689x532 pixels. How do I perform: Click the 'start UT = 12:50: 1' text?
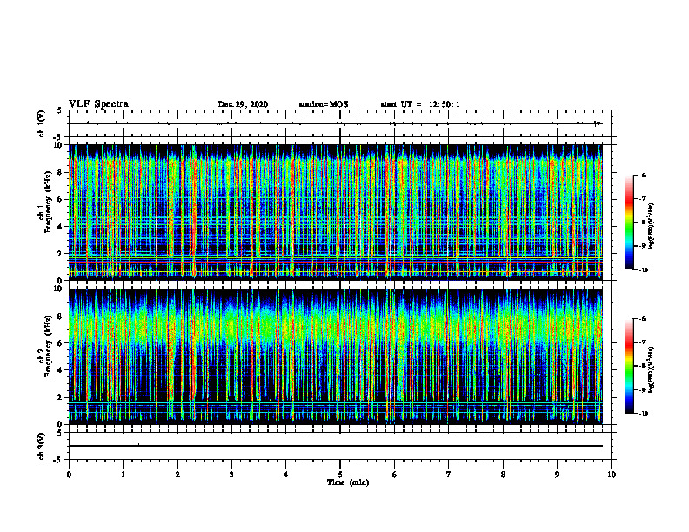coord(420,104)
